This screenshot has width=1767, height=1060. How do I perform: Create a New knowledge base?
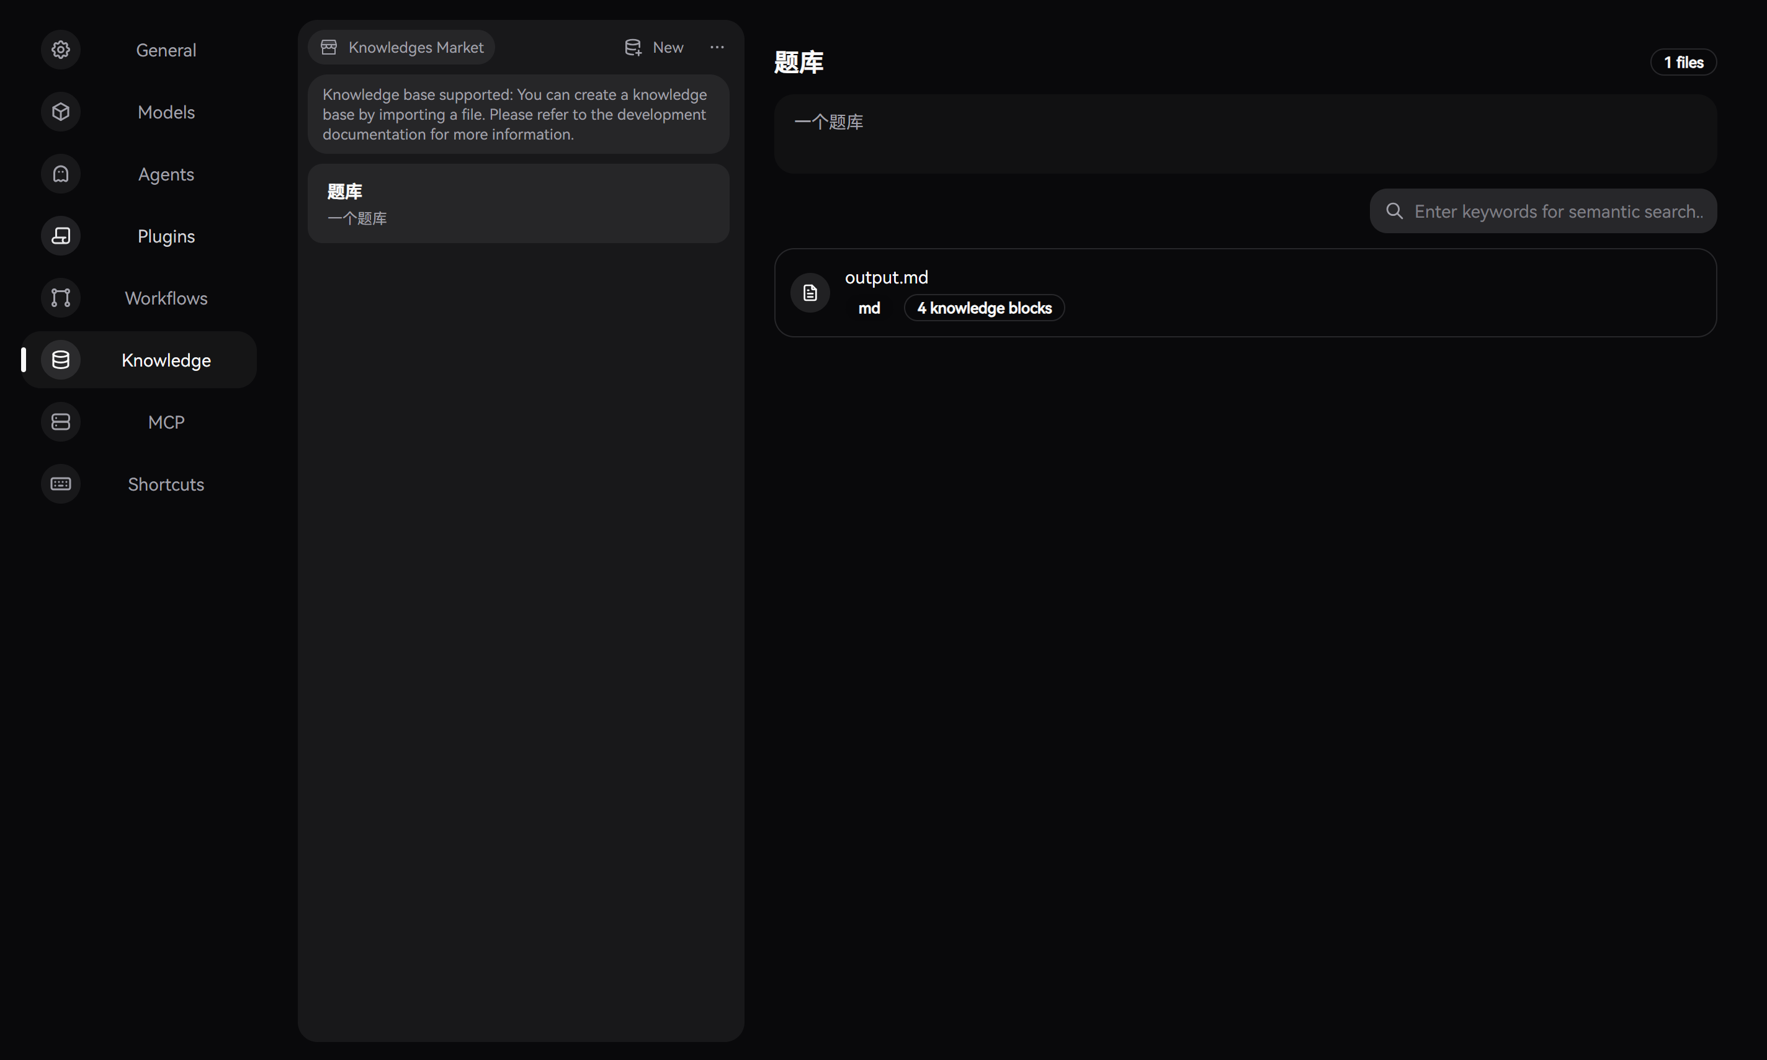(654, 47)
